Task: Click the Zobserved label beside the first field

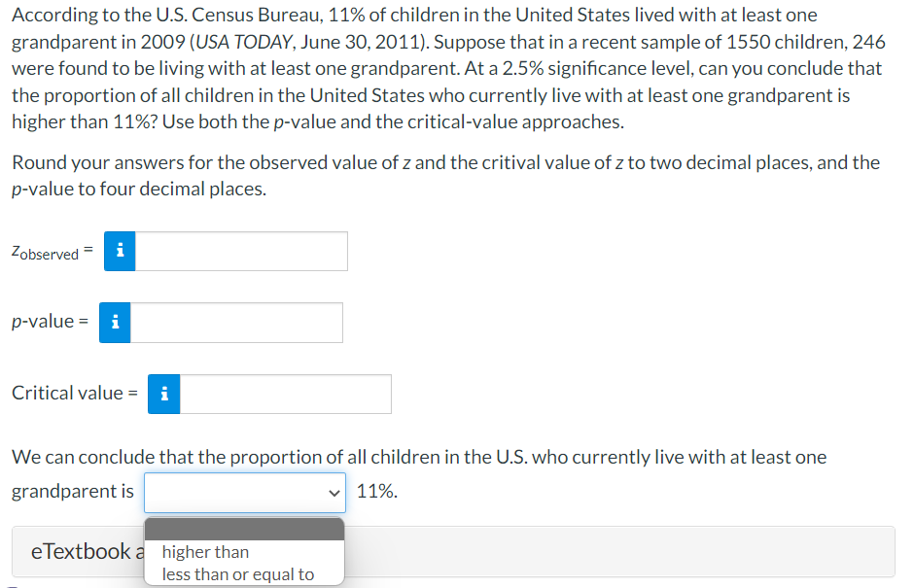Action: [45, 252]
